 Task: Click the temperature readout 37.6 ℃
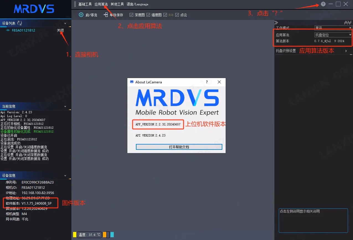(89, 235)
